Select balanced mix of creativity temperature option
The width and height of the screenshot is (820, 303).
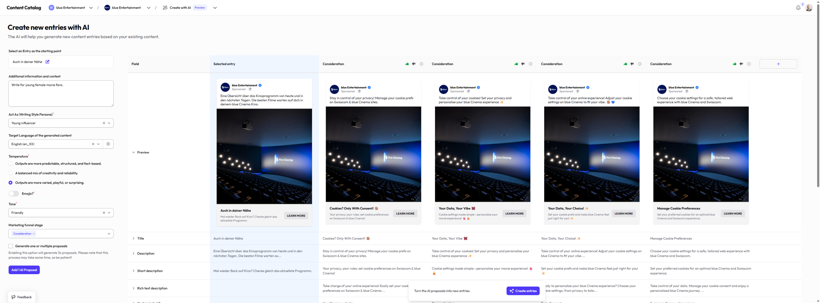pyautogui.click(x=11, y=173)
